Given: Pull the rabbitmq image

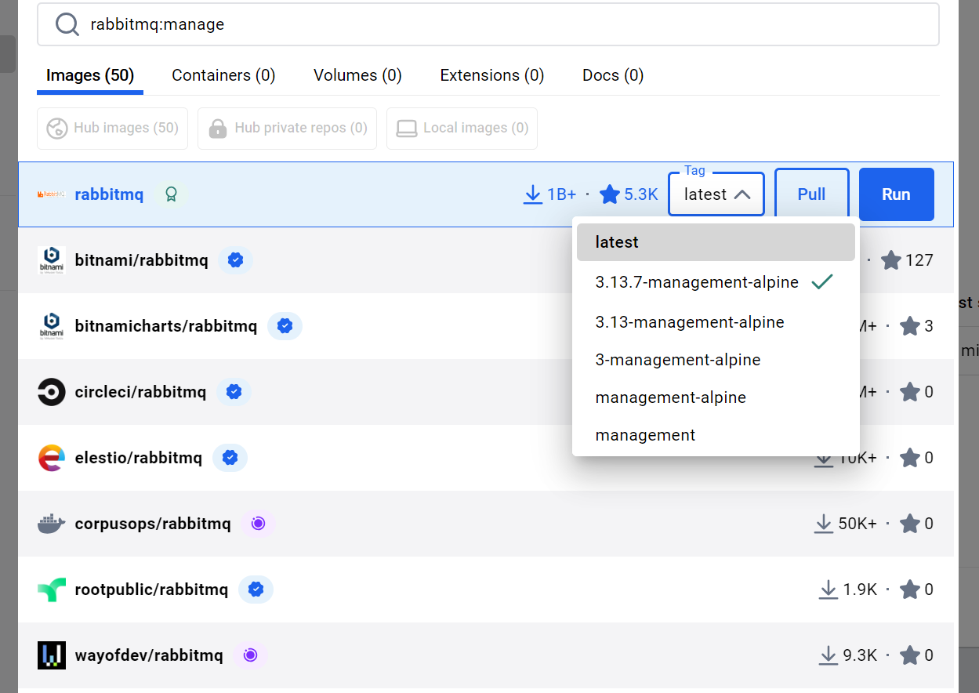Looking at the screenshot, I should (811, 194).
